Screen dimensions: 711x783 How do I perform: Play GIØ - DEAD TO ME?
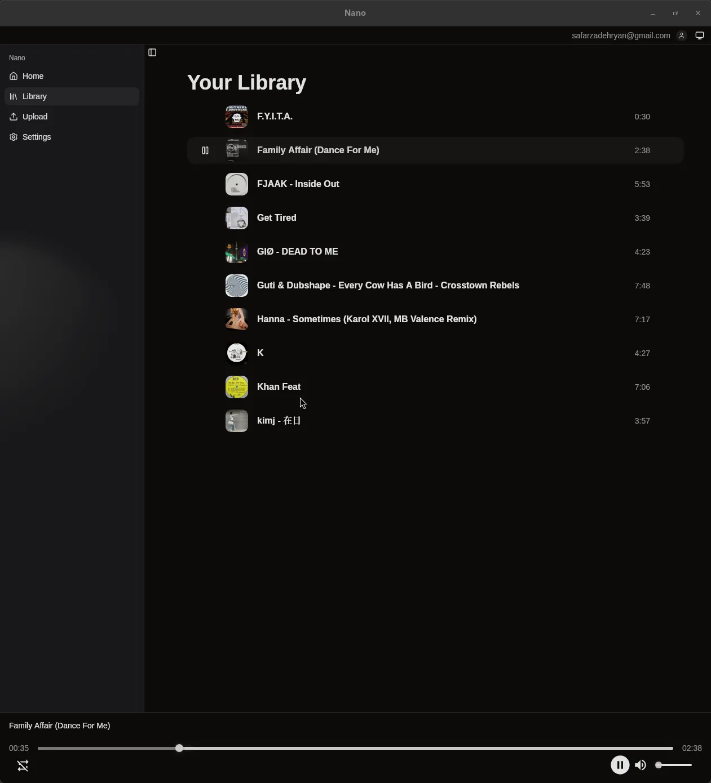[297, 252]
